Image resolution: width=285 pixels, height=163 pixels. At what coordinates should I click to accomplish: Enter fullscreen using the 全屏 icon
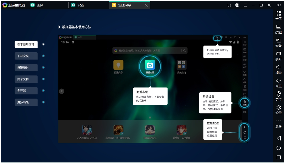click(x=279, y=15)
